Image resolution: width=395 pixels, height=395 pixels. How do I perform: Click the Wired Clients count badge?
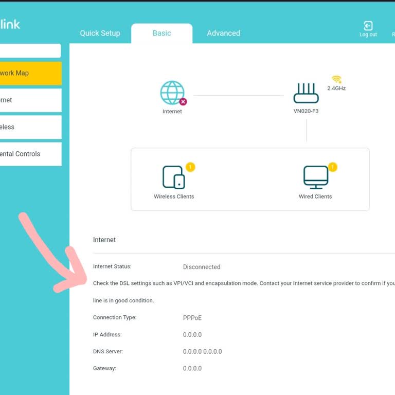pyautogui.click(x=333, y=167)
